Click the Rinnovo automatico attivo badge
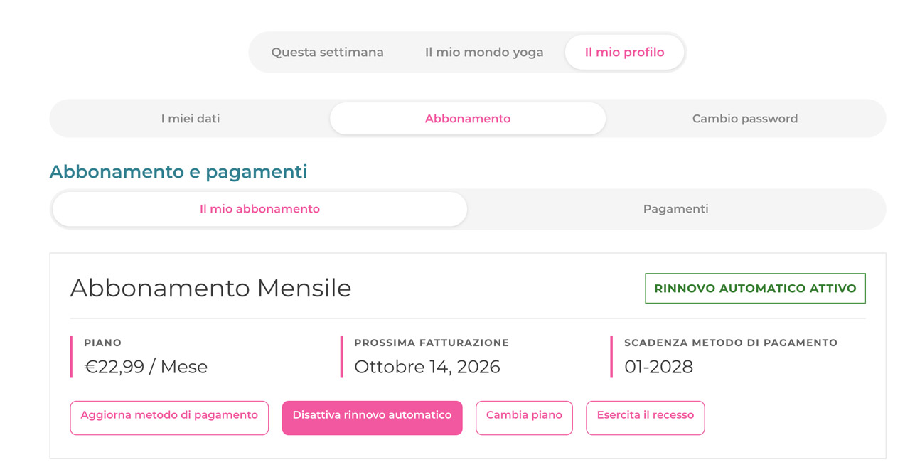 (x=755, y=289)
